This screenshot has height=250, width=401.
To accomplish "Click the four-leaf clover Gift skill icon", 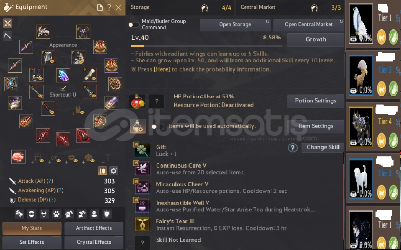I will (x=143, y=150).
